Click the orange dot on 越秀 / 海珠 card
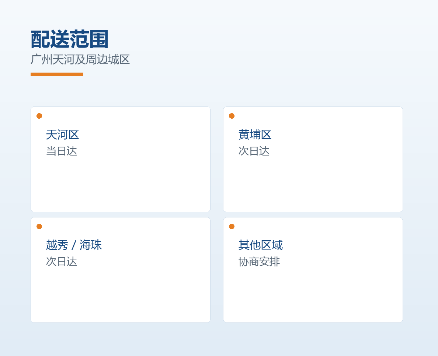438x356 pixels. [x=39, y=226]
